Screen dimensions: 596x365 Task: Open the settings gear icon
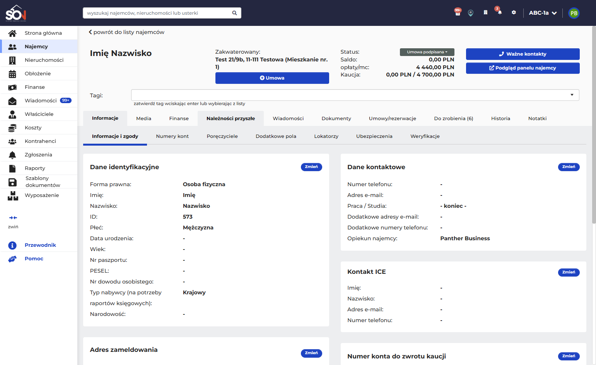tap(514, 12)
